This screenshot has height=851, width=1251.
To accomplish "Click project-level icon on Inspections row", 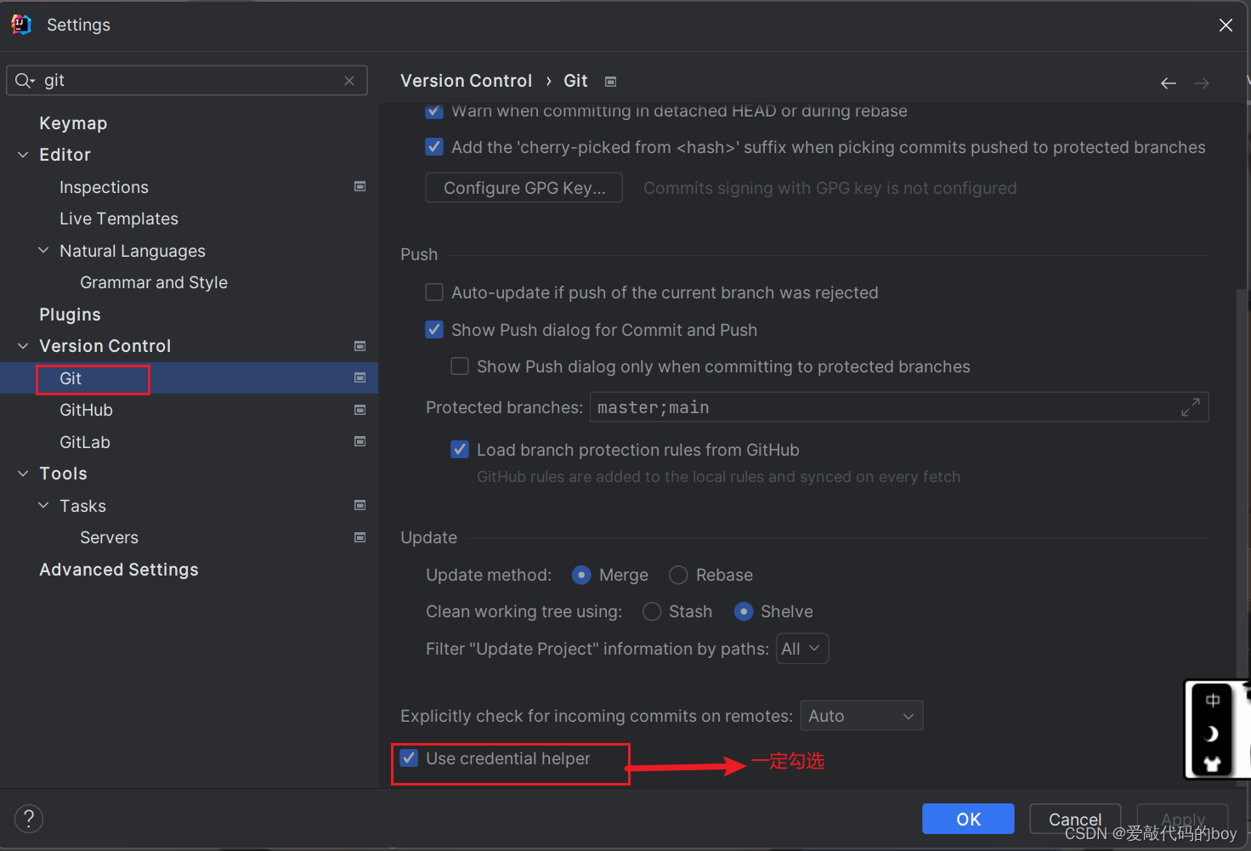I will (x=360, y=186).
